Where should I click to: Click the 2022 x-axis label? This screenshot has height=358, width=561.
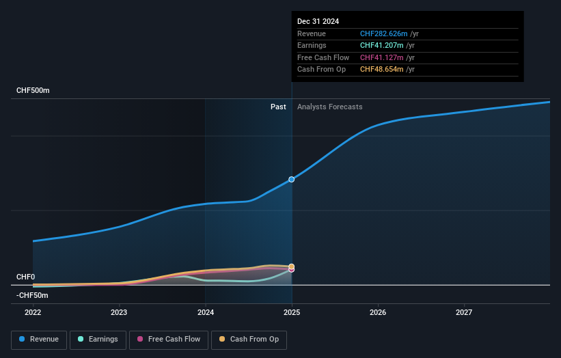[x=33, y=312]
